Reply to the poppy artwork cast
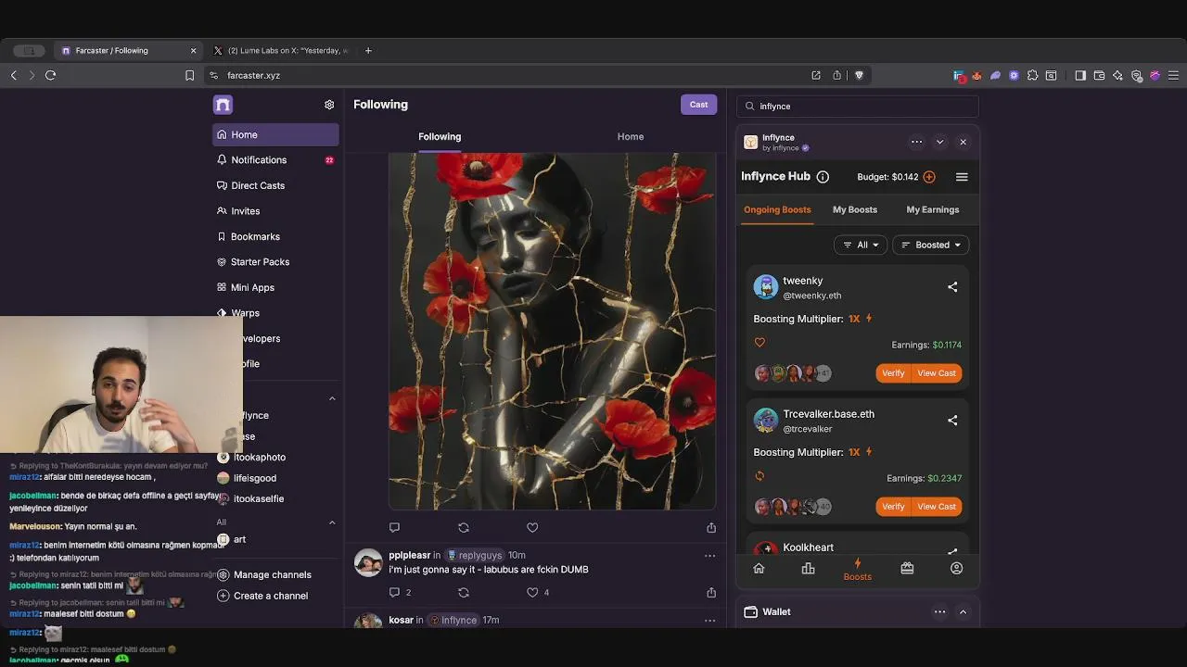Screen dimensions: 1187x667 pyautogui.click(x=394, y=528)
